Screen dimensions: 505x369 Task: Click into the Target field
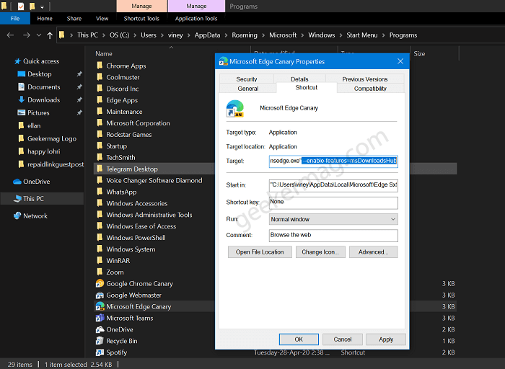[x=333, y=161]
